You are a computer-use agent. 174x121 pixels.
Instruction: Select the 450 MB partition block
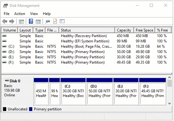pos(41,91)
